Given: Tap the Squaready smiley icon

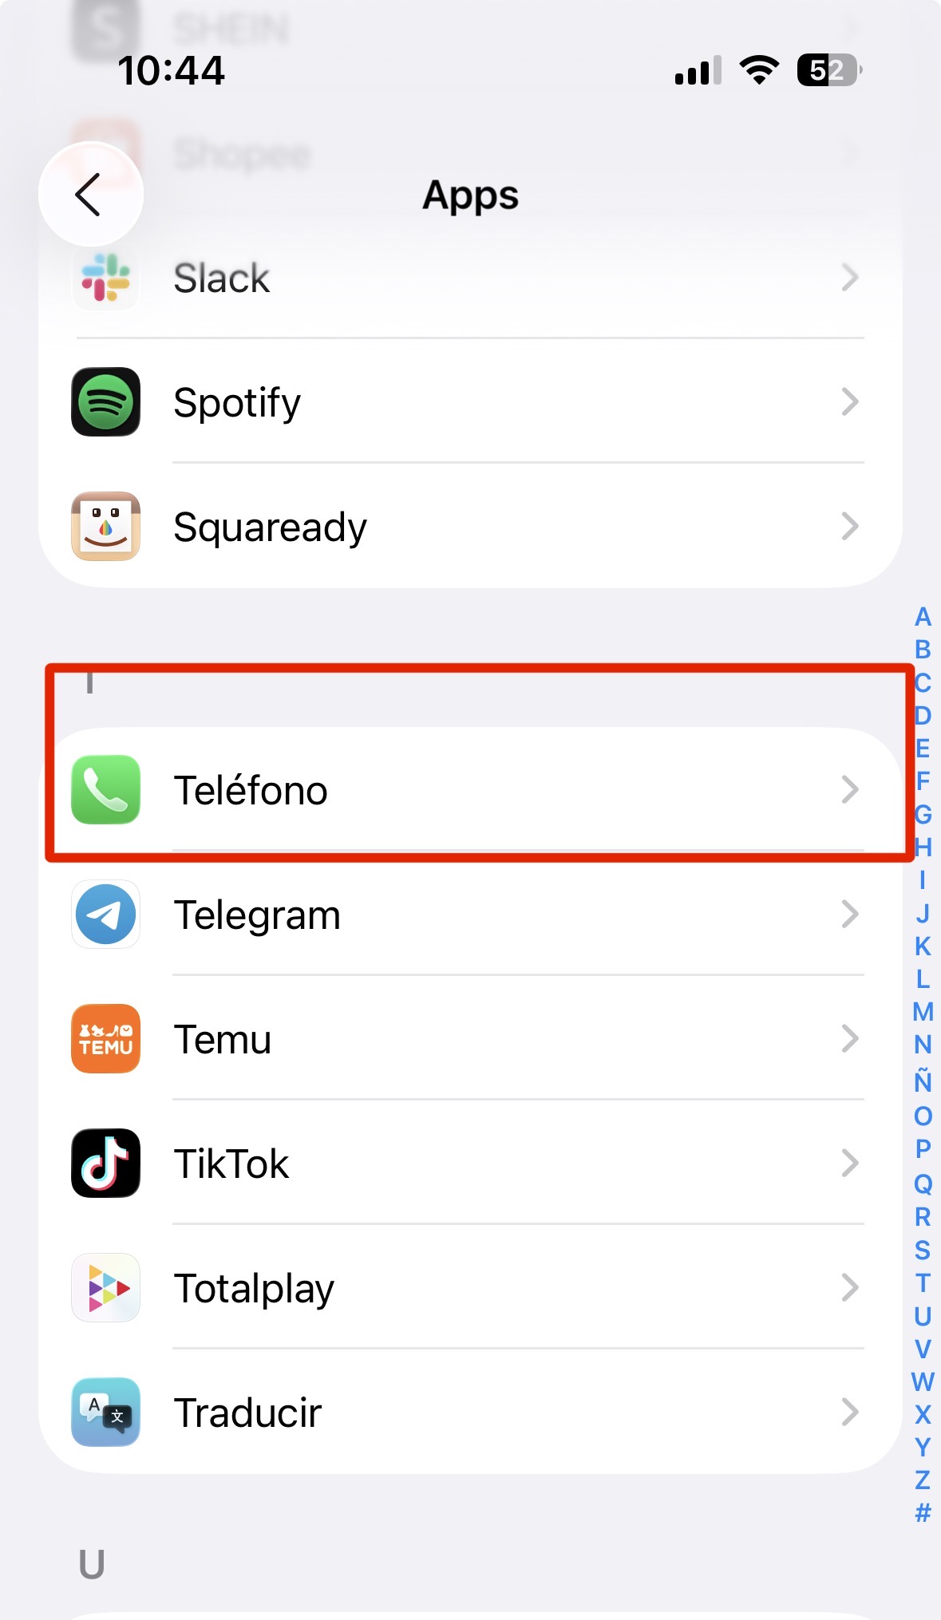Looking at the screenshot, I should click(x=105, y=526).
